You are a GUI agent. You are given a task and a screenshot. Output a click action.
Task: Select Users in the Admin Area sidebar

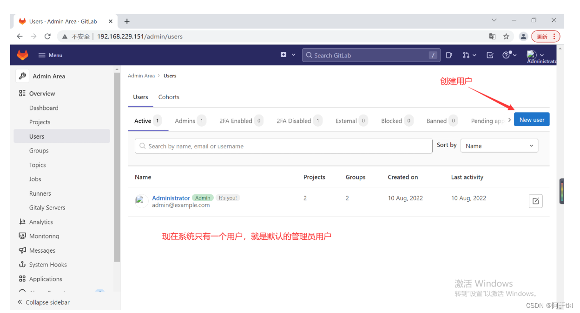[37, 136]
